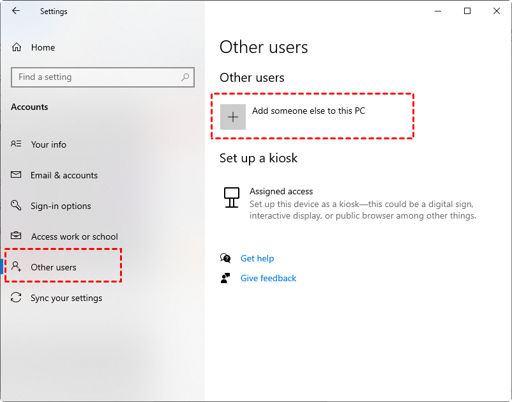The image size is (512, 402).
Task: Click the Sign-in options key icon
Action: 17,206
